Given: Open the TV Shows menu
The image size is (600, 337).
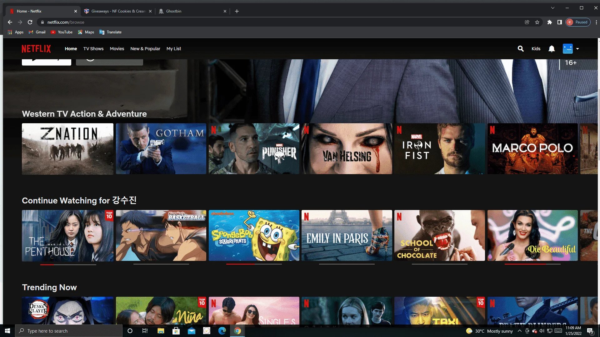Looking at the screenshot, I should [93, 49].
